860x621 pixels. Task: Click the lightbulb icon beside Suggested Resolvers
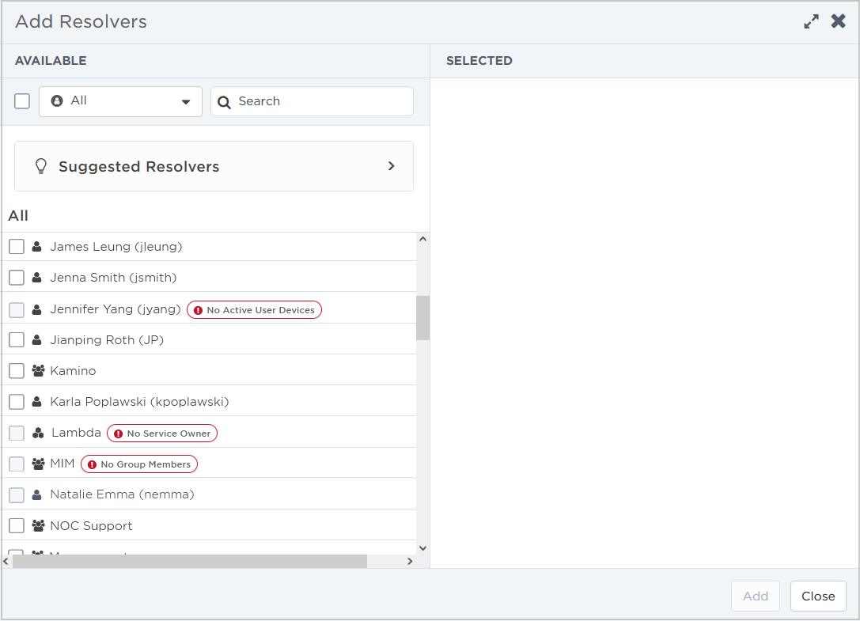41,167
